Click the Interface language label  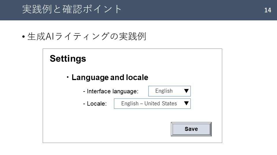coord(113,91)
